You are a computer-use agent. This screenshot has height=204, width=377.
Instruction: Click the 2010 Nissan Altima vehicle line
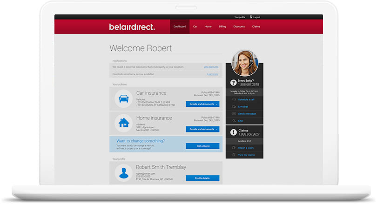(153, 102)
